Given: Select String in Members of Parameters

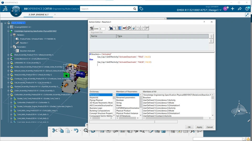Looking at the screenshot, I should point(119,103).
